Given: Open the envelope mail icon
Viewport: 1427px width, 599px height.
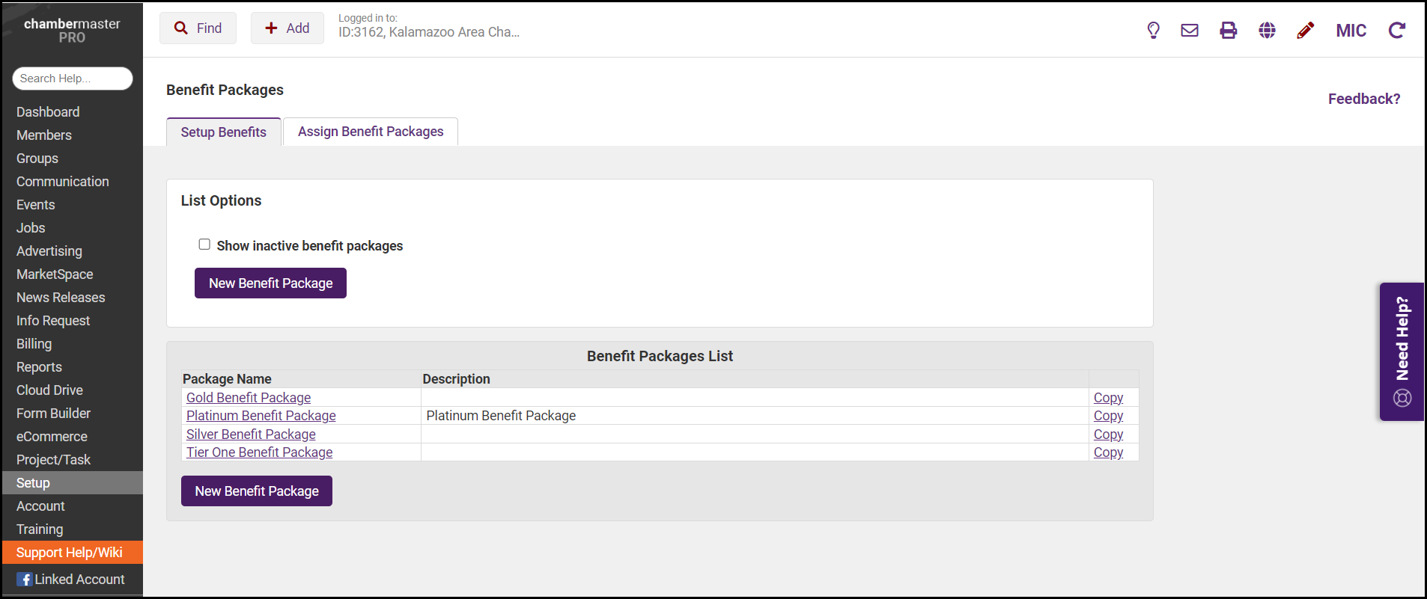Looking at the screenshot, I should tap(1190, 30).
